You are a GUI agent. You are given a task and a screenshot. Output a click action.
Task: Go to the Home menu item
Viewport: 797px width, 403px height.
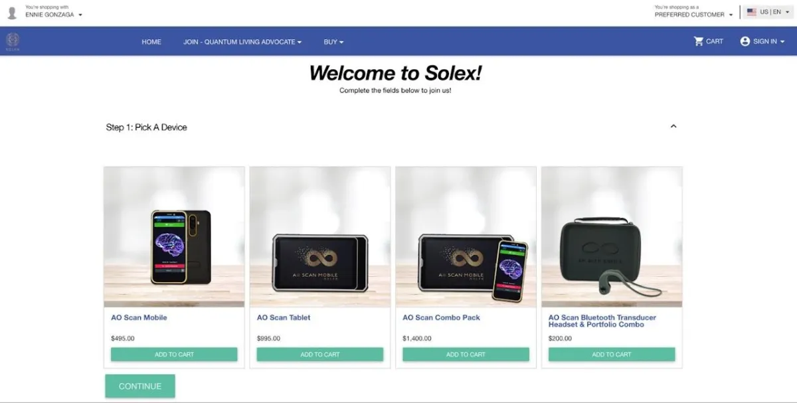[151, 42]
